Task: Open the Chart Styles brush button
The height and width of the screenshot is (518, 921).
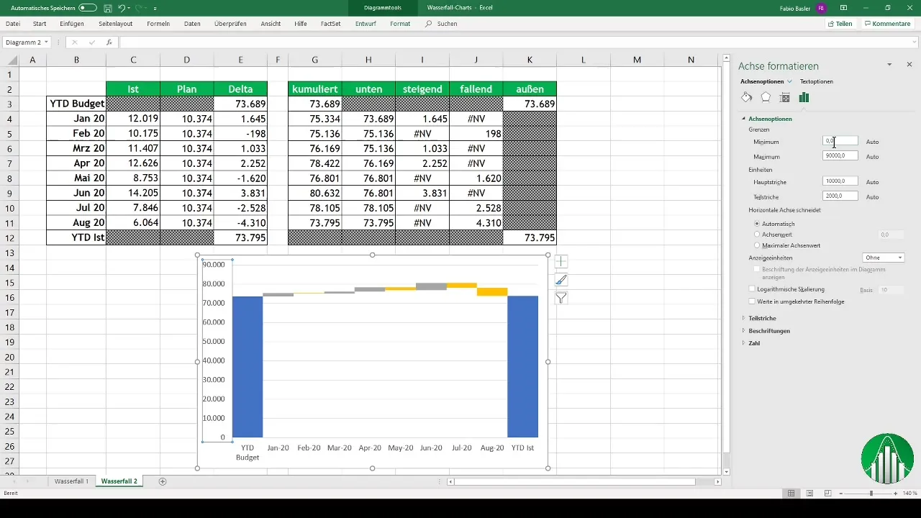Action: coord(561,280)
